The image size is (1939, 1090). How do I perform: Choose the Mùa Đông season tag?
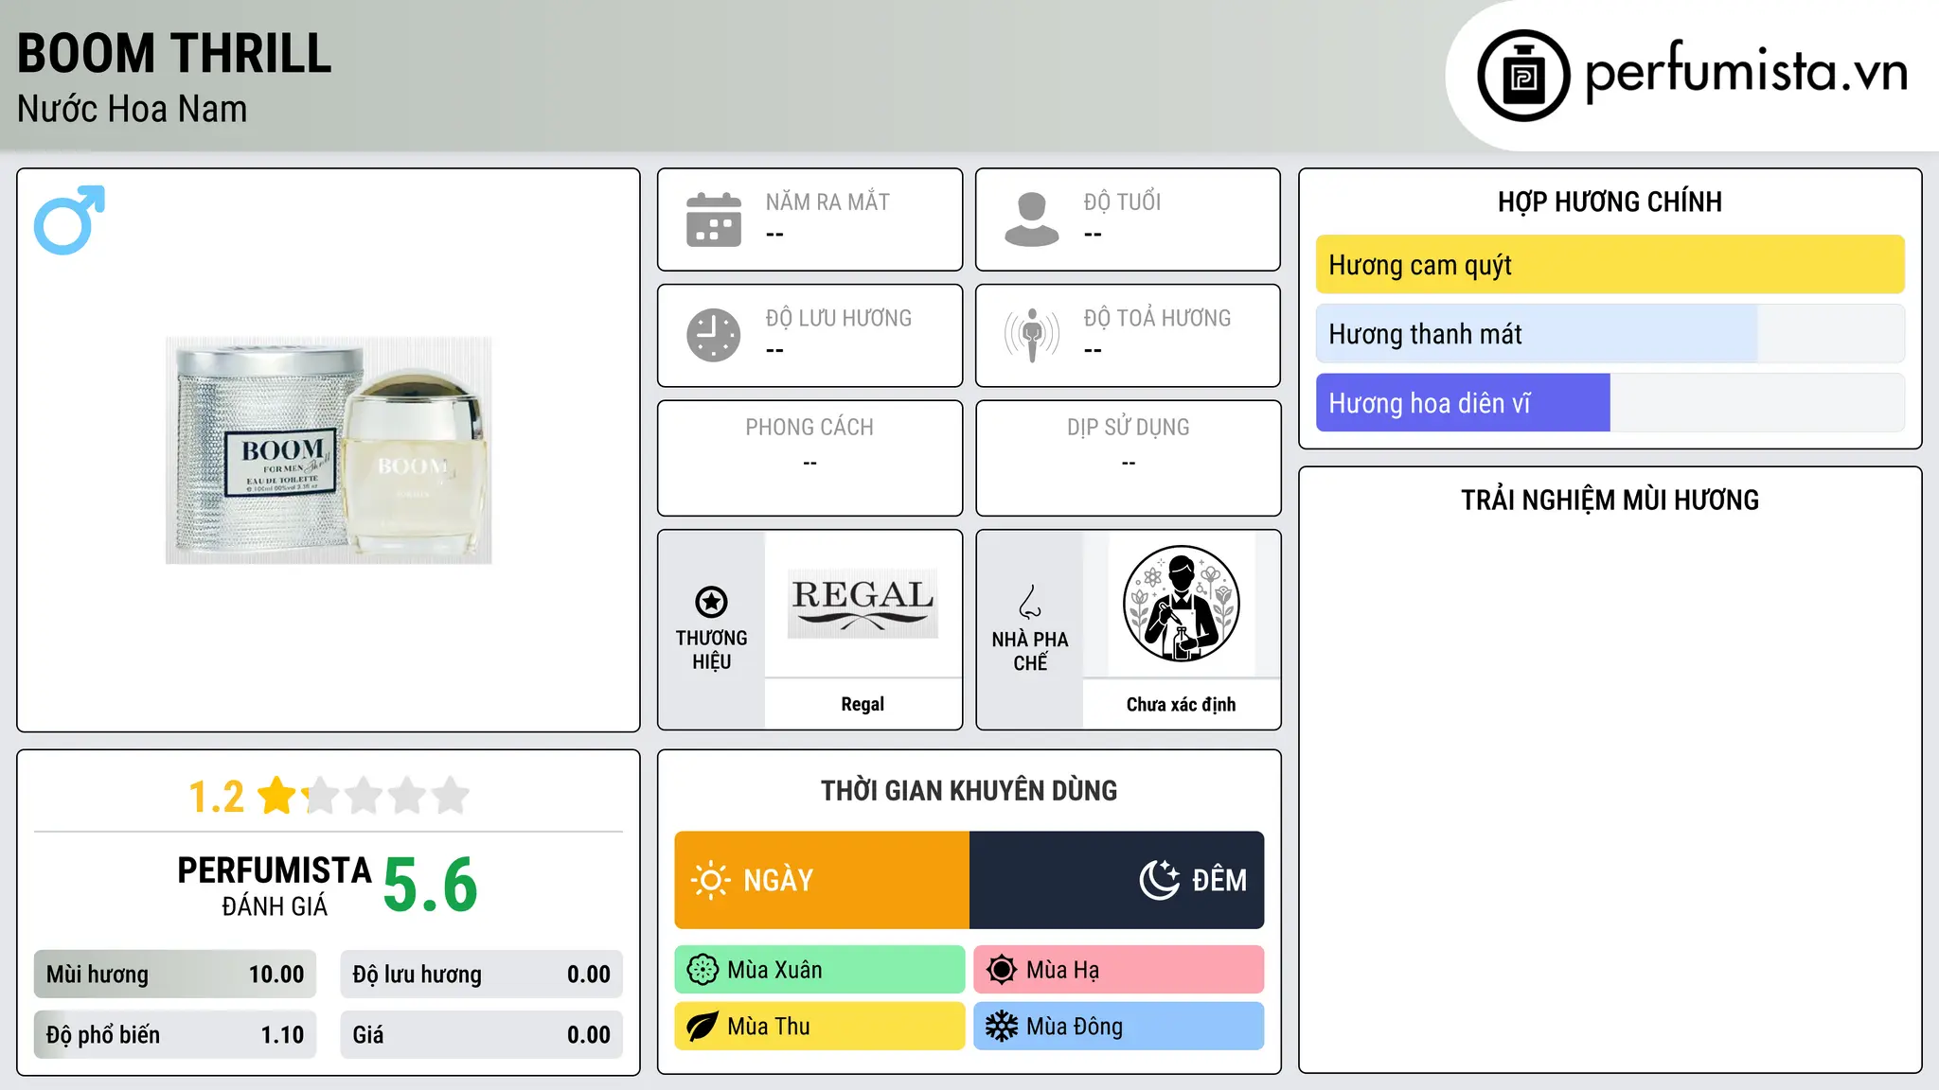point(1119,1027)
